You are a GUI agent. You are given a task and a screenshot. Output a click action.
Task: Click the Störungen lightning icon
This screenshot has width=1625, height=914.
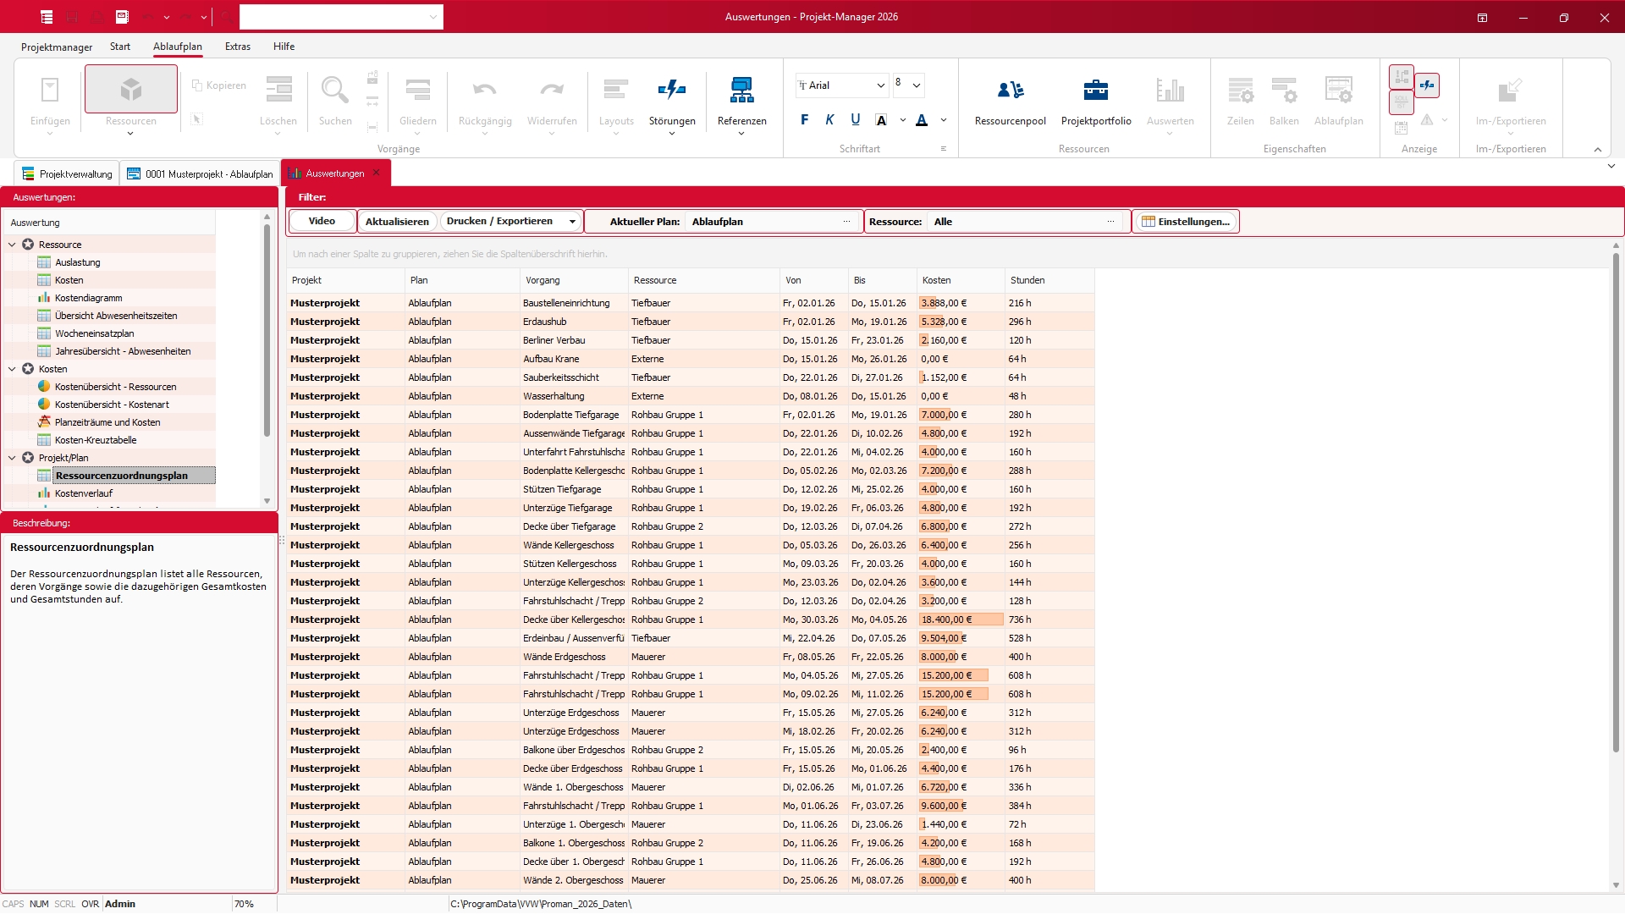[x=671, y=90]
